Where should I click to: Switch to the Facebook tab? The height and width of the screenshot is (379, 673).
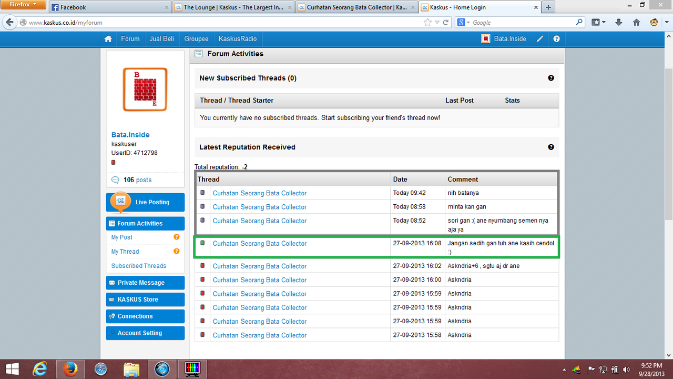(x=110, y=7)
